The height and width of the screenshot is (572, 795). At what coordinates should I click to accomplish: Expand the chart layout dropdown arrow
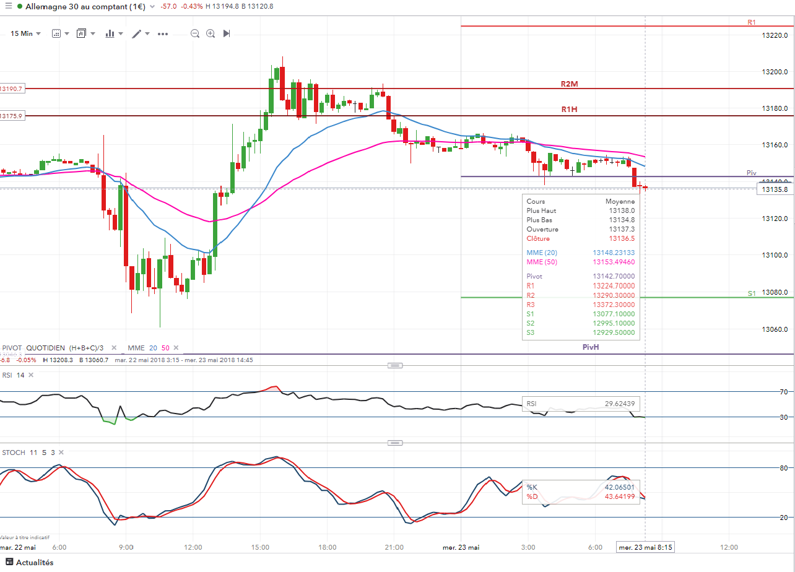(x=66, y=33)
